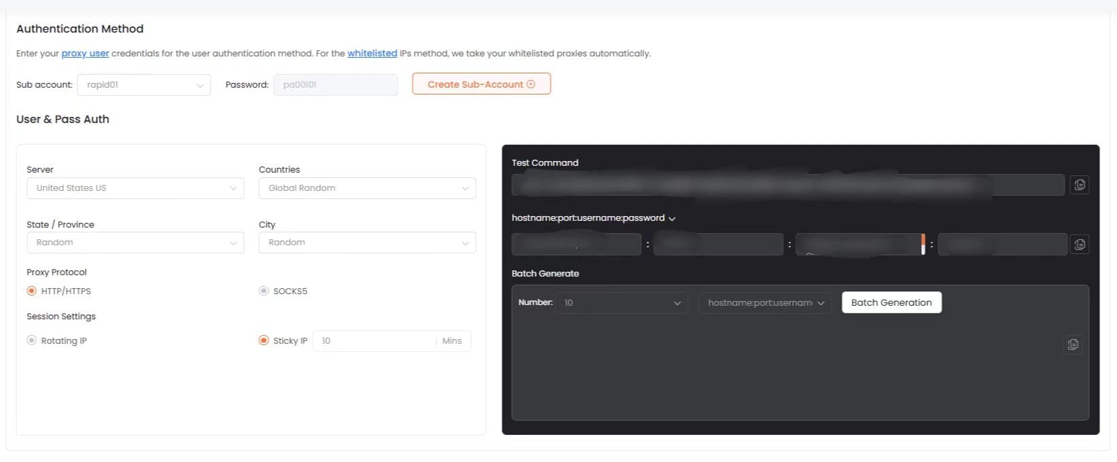The image size is (1117, 462).
Task: Click the blurred Test Command field
Action: [788, 185]
